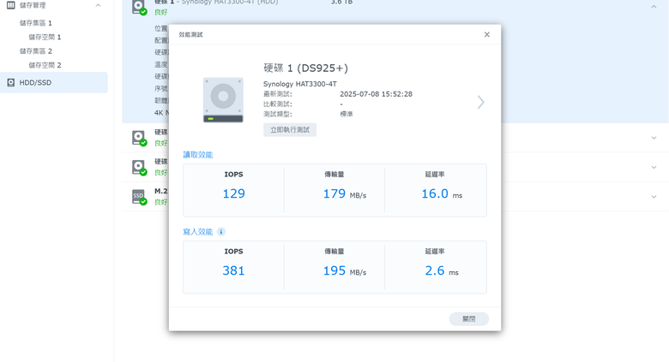Click the second drive healthy disk icon
Screen dimensions: 669x362
coord(139,138)
